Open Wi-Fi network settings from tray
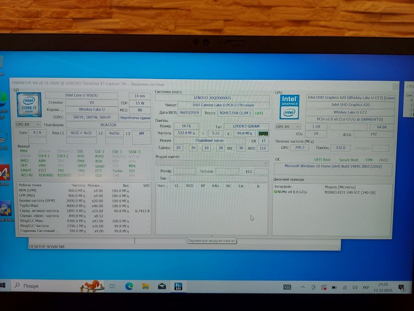414x311 pixels. click(345, 287)
